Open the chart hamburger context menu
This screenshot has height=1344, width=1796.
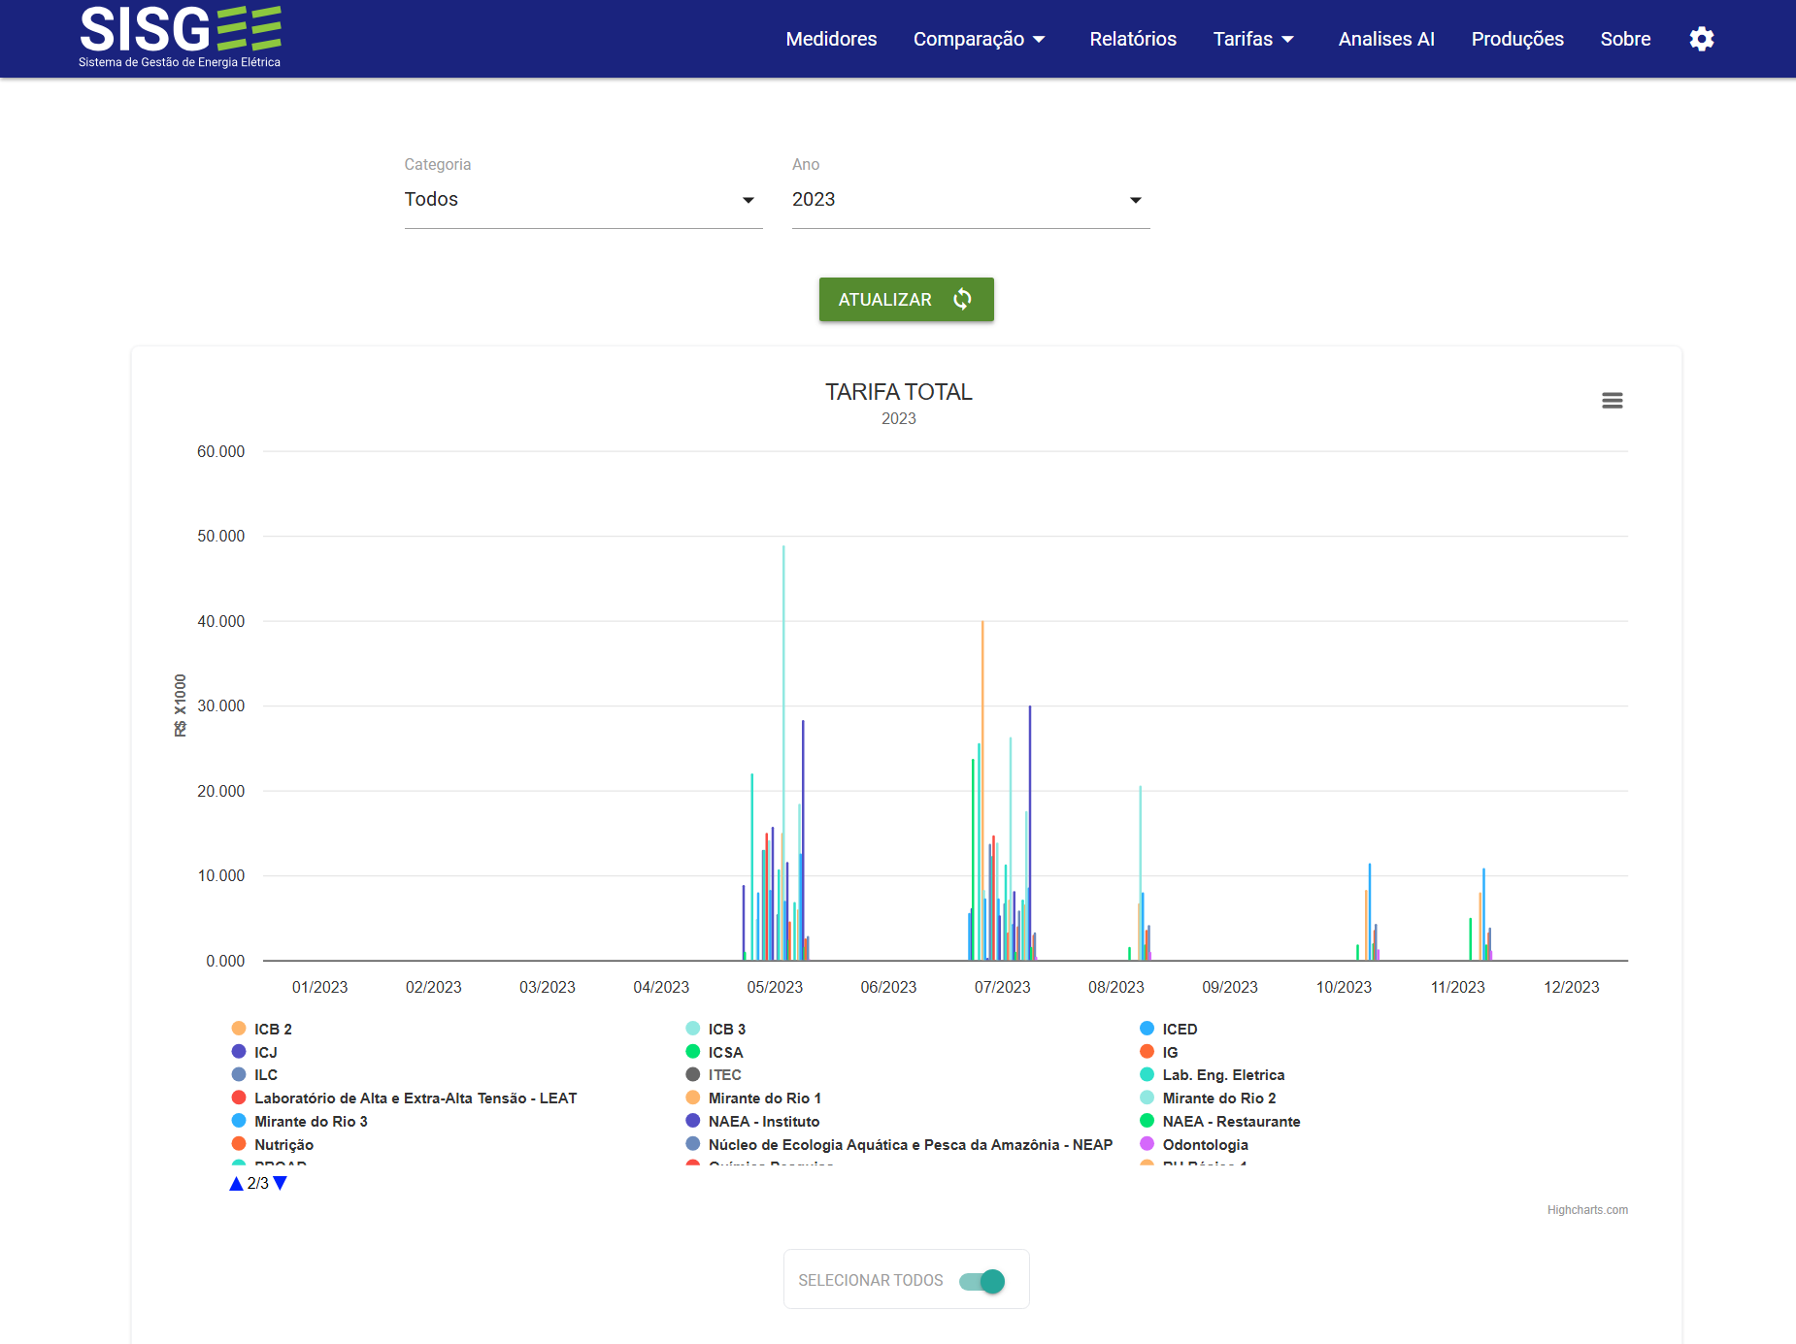(1613, 401)
